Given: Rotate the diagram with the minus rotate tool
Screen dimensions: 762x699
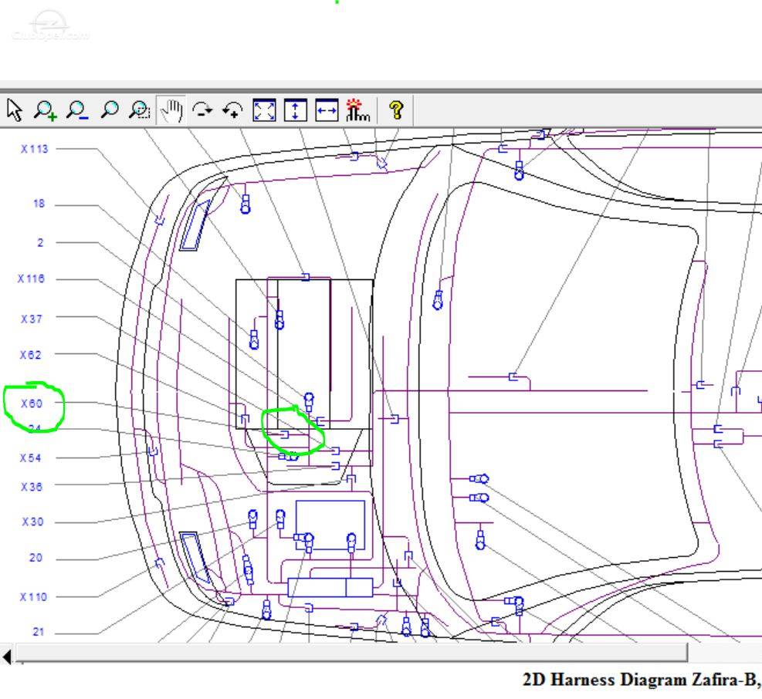Looking at the screenshot, I should click(202, 110).
